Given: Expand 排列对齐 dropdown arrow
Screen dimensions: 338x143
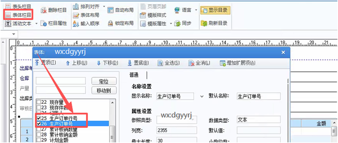Looking at the screenshot, I should click(x=104, y=6).
